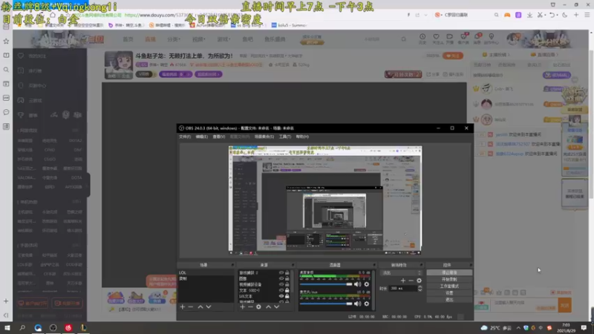Image resolution: width=594 pixels, height=334 pixels.
Task: Toggle lock on top source row (…捕获 2)
Action: 287,272
